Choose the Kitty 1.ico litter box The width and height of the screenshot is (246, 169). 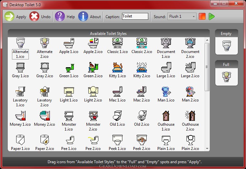pos(117,67)
